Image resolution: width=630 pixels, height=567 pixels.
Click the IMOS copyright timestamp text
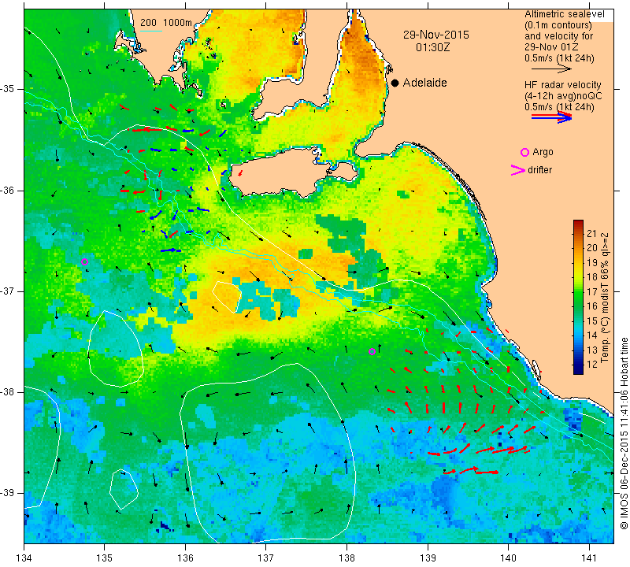tap(624, 433)
